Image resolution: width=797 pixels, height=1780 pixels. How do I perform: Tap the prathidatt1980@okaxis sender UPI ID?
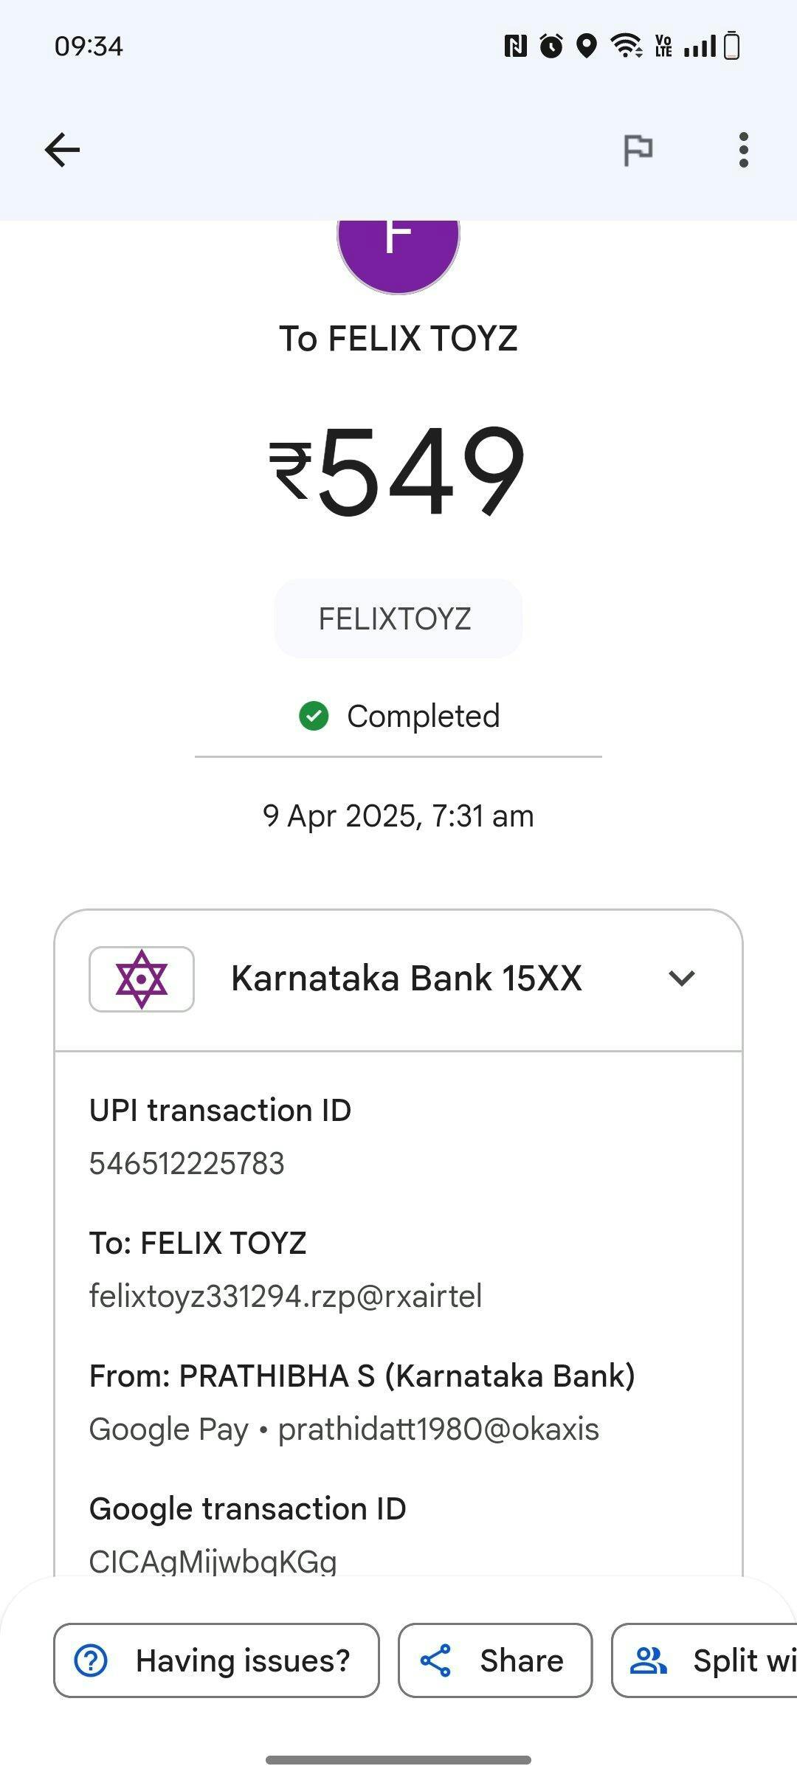(x=438, y=1429)
